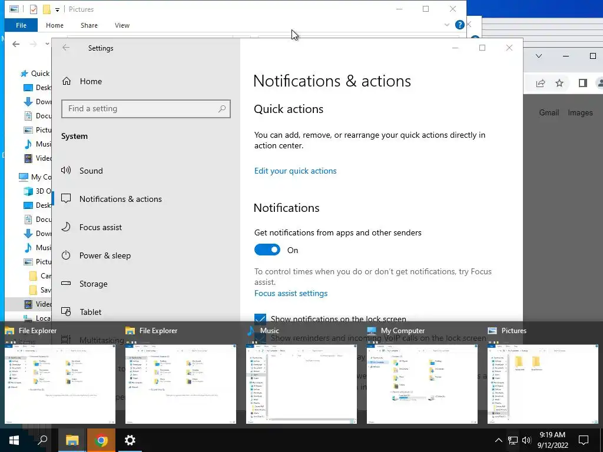The width and height of the screenshot is (603, 452).
Task: Click network icon in system tray
Action: click(x=513, y=440)
